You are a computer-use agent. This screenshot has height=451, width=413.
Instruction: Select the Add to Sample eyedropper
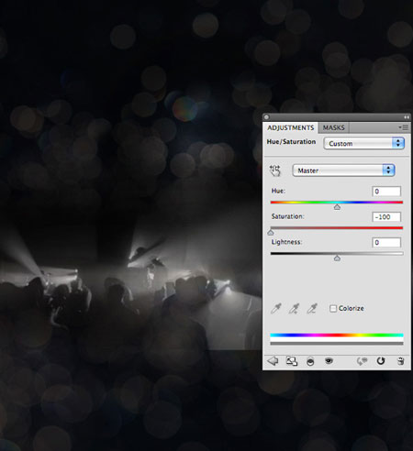click(294, 309)
